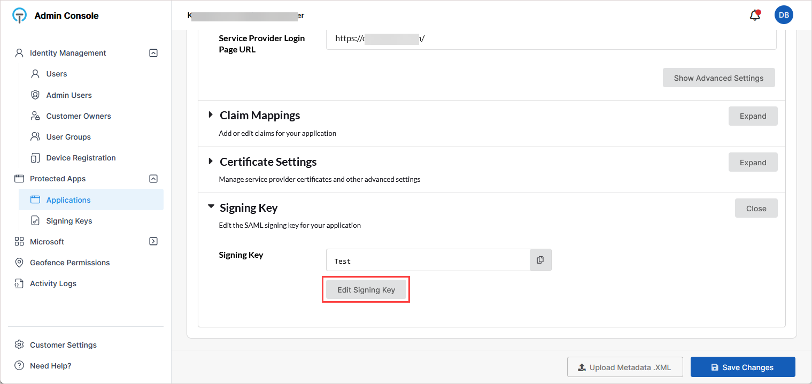Click the Edit Signing Key button
Screen dimensions: 812x384
(x=366, y=290)
